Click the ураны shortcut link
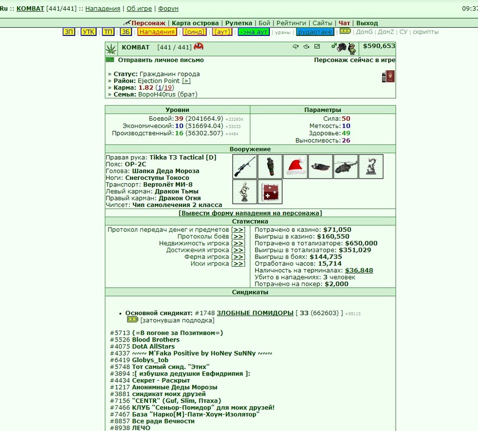The height and width of the screenshot is (431, 478). click(283, 32)
